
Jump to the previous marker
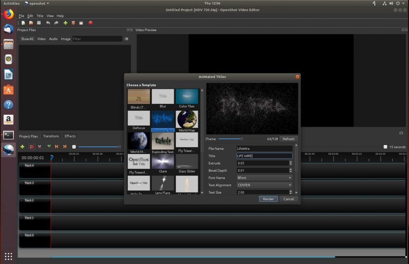coord(57,147)
